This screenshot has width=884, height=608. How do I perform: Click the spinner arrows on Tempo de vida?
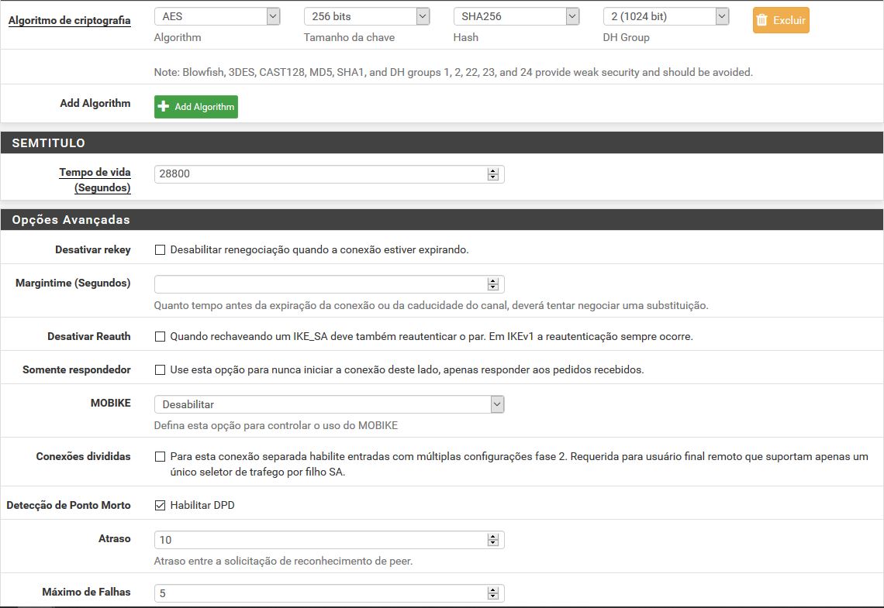pos(492,174)
